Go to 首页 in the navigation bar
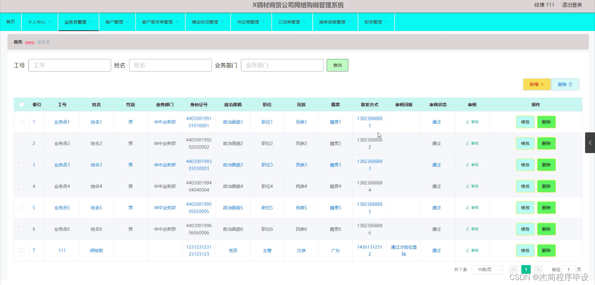The width and height of the screenshot is (595, 285). tap(11, 22)
